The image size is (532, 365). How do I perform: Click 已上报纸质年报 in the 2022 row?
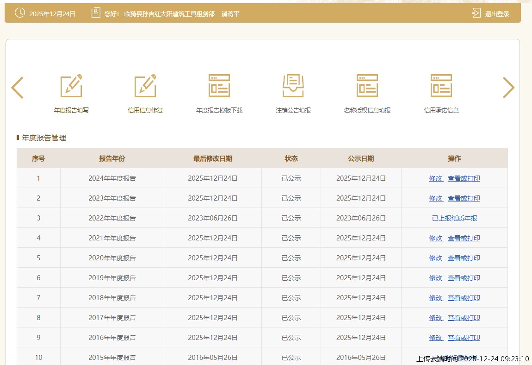tap(454, 218)
